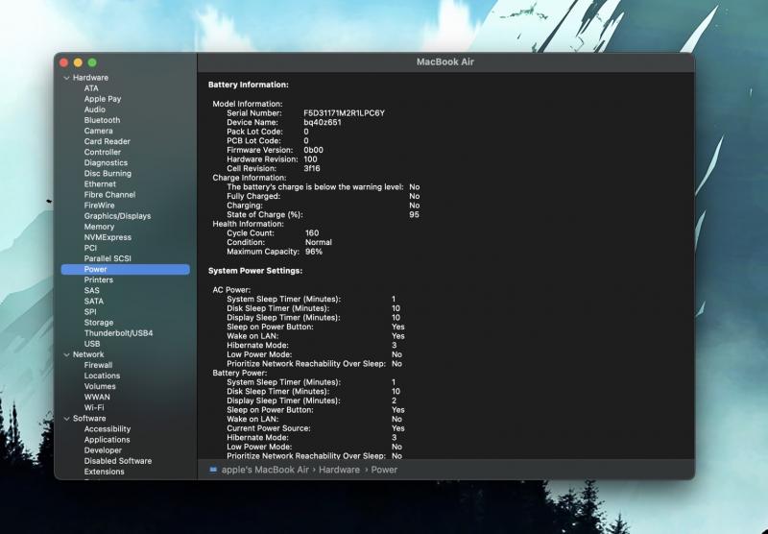Viewport: 768px width, 534px height.
Task: Click the Hardware section heading
Action: pos(90,78)
